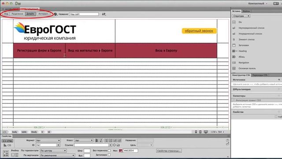The height and width of the screenshot is (159, 282).
Task: Switch to the Файлы panel tab
Action: point(246,11)
